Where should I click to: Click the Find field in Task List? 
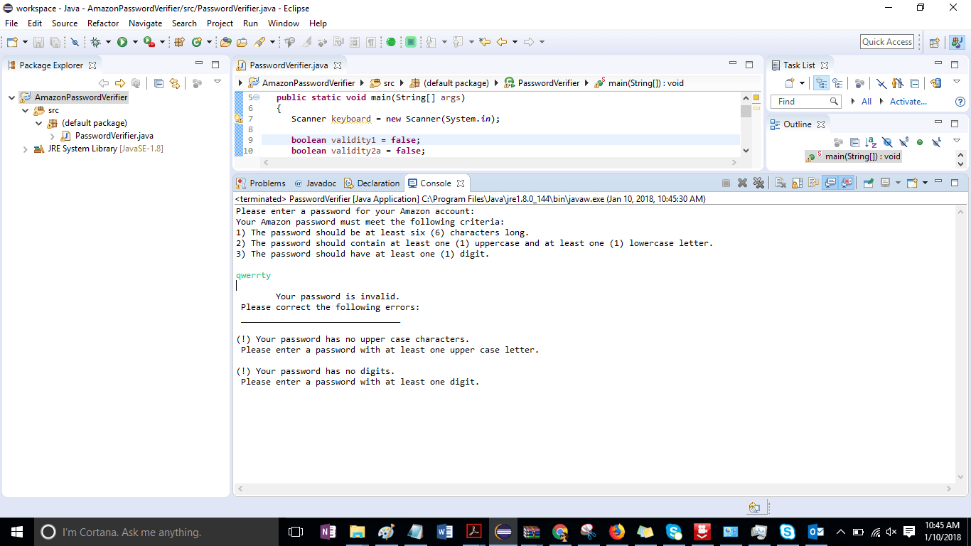tap(805, 102)
